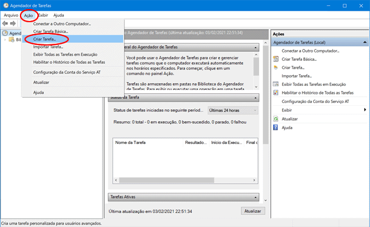This screenshot has width=370, height=227.
Task: Expand the Bib library tree node
Action: pos(5,40)
